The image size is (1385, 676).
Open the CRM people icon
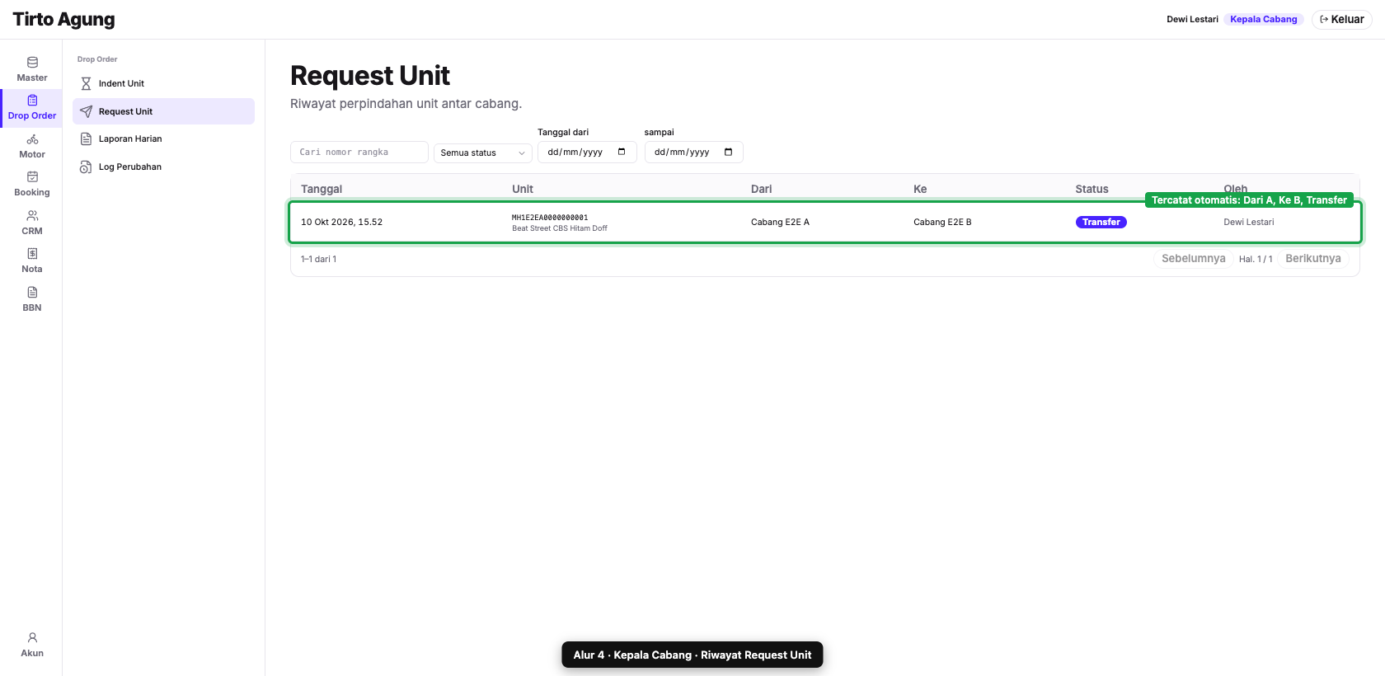(32, 216)
